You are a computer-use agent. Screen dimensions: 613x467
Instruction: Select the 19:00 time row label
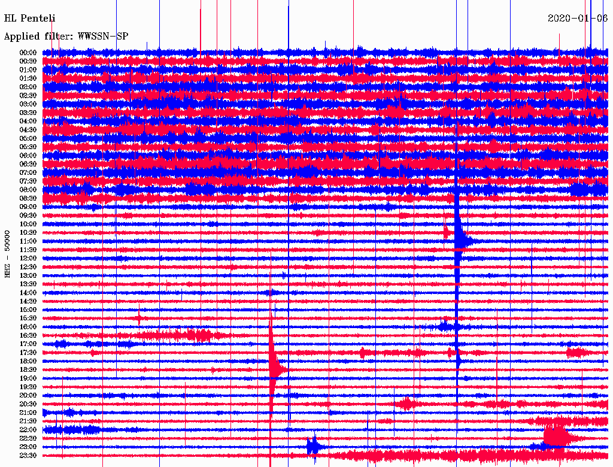(28, 378)
